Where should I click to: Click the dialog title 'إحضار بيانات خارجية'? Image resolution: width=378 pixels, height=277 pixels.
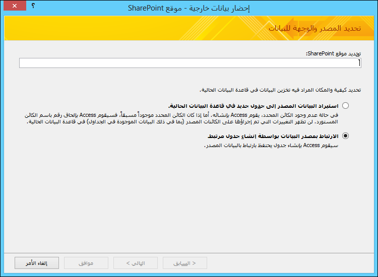189,9
